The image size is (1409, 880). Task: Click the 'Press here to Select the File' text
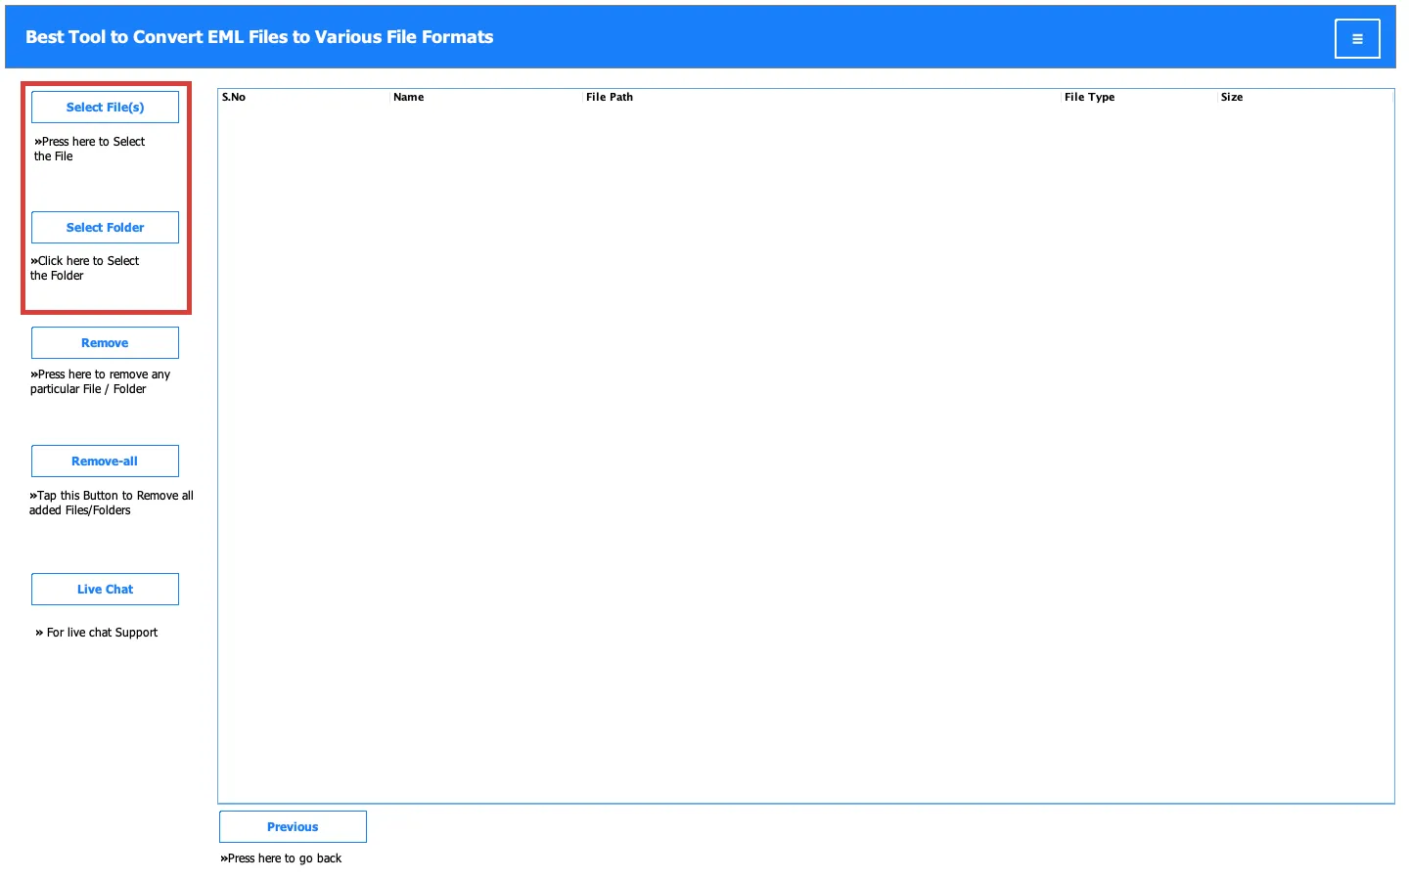89,149
